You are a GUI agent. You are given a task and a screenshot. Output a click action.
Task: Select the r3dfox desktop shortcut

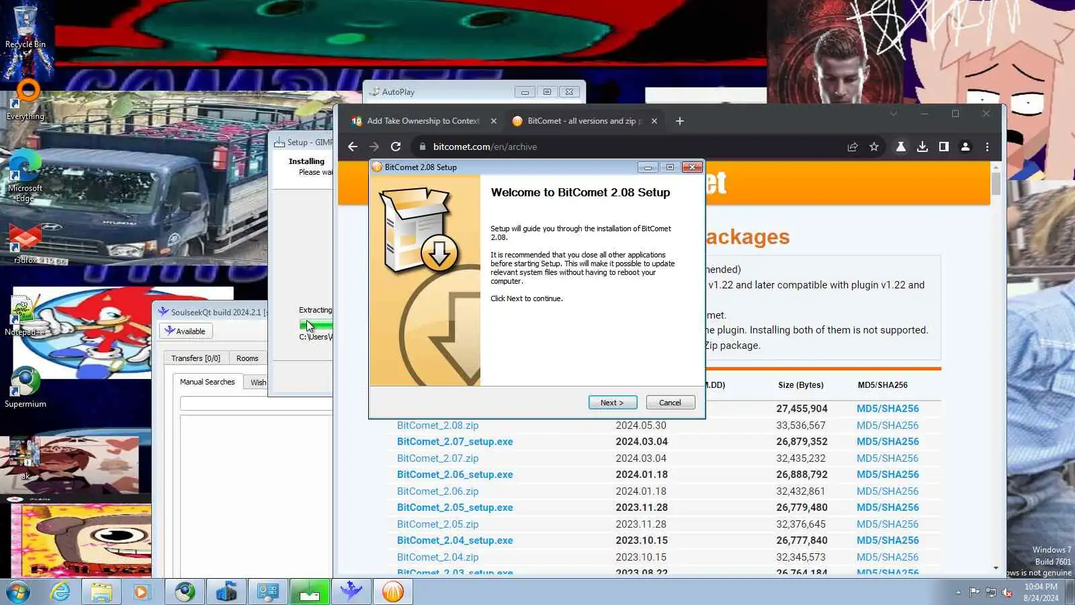pyautogui.click(x=26, y=245)
